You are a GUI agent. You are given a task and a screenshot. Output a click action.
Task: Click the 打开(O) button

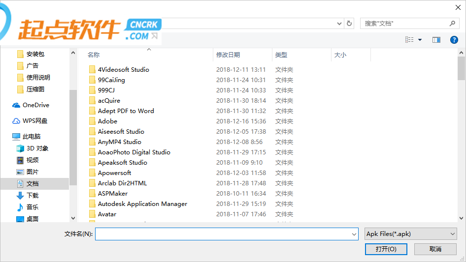[x=386, y=249]
